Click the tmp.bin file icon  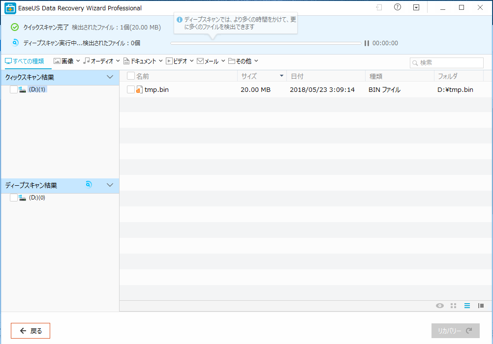139,89
